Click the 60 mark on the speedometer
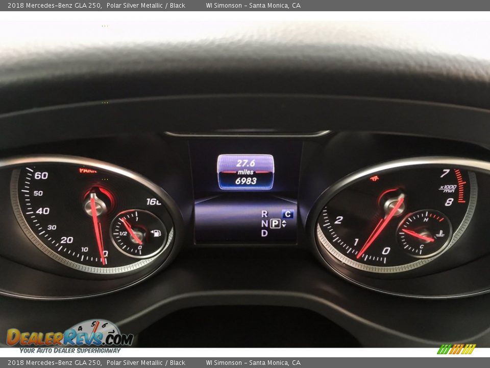Image resolution: width=490 pixels, height=368 pixels. (41, 175)
